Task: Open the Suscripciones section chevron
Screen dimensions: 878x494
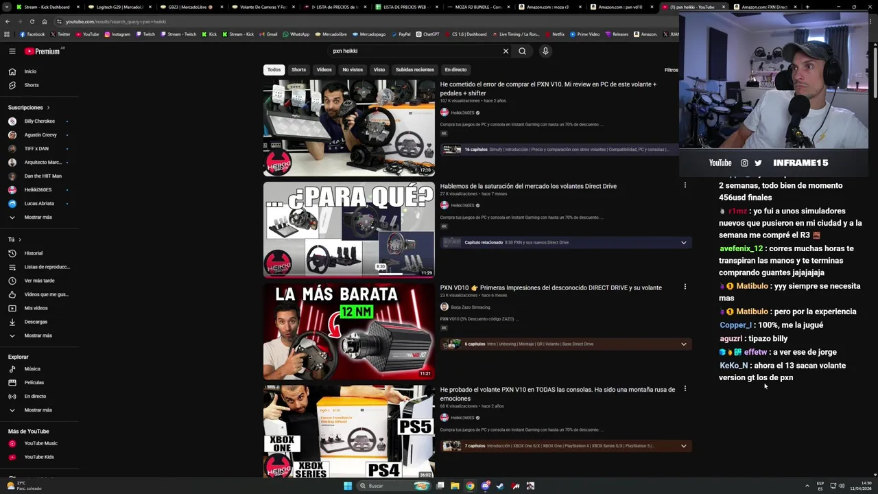Action: point(48,108)
